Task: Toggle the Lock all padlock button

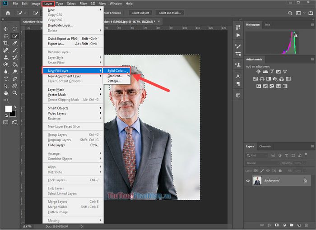Action: click(x=280, y=170)
